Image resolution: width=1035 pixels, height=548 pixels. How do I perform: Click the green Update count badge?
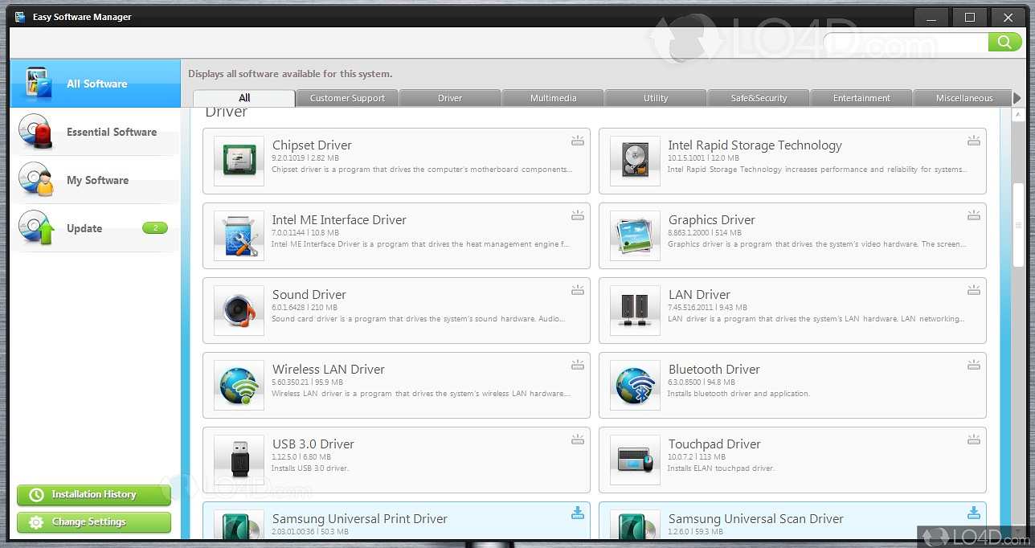tap(155, 228)
